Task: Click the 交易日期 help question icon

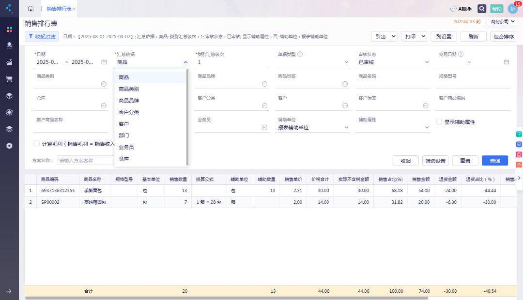Action: [461, 54]
